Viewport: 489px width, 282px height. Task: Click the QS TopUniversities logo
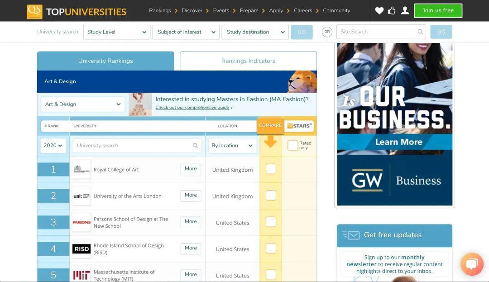[x=77, y=11]
